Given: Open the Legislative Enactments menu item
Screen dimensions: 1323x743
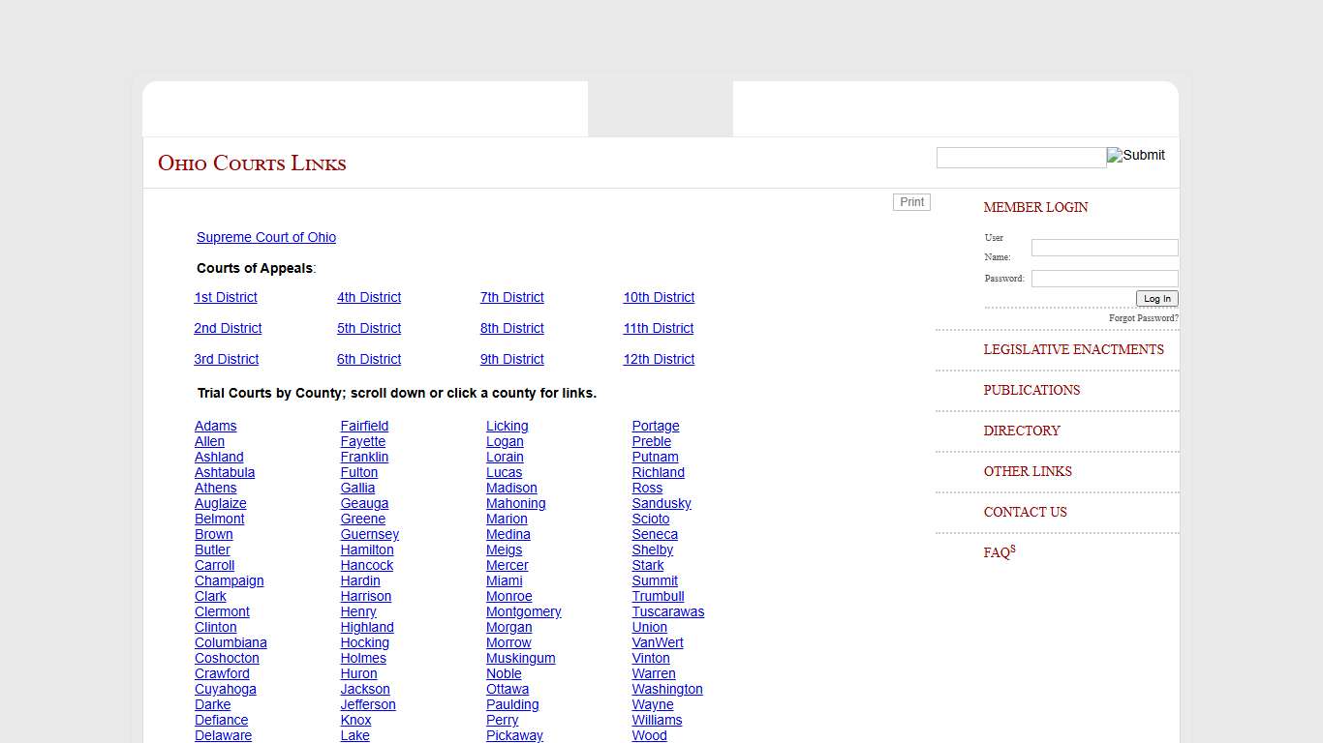Looking at the screenshot, I should pyautogui.click(x=1073, y=350).
